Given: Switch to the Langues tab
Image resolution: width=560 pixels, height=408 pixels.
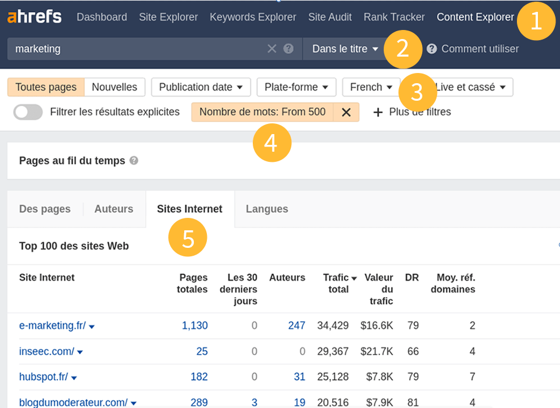Looking at the screenshot, I should click(267, 209).
